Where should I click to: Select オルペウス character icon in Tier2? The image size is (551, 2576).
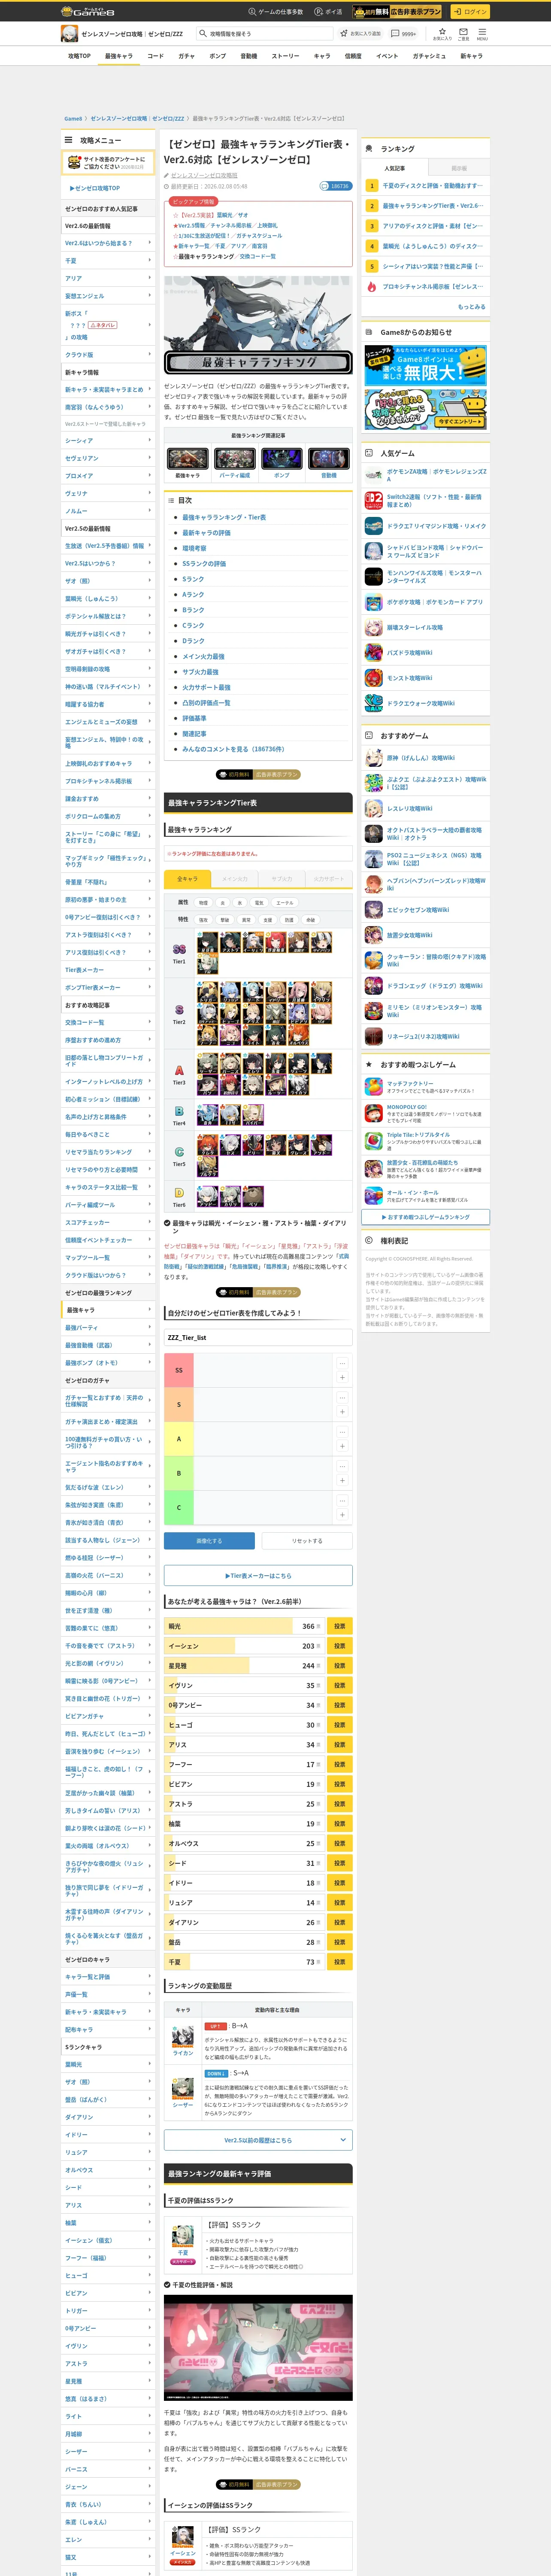(299, 1036)
